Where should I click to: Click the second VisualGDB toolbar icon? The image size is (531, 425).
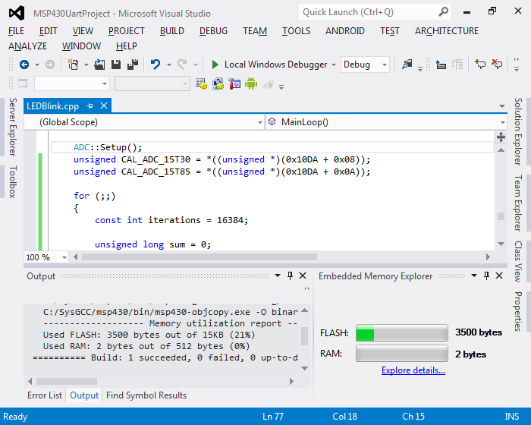218,83
